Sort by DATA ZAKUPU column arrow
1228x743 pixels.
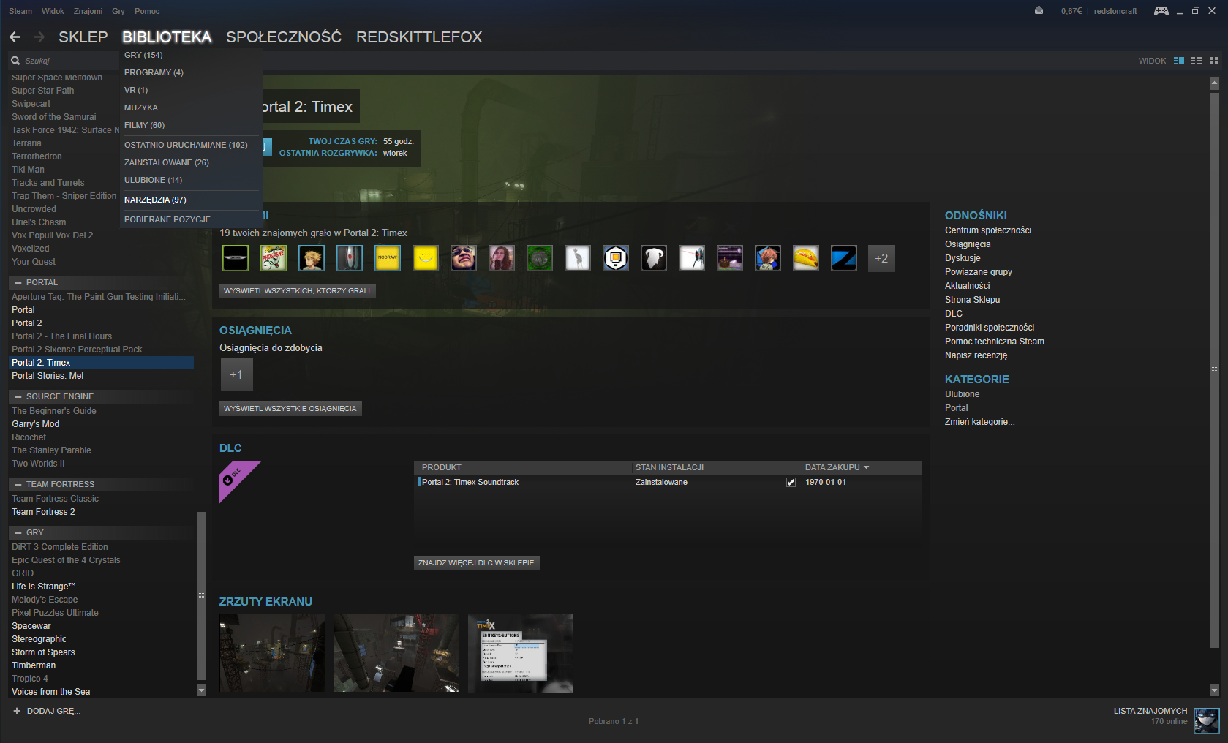click(867, 467)
